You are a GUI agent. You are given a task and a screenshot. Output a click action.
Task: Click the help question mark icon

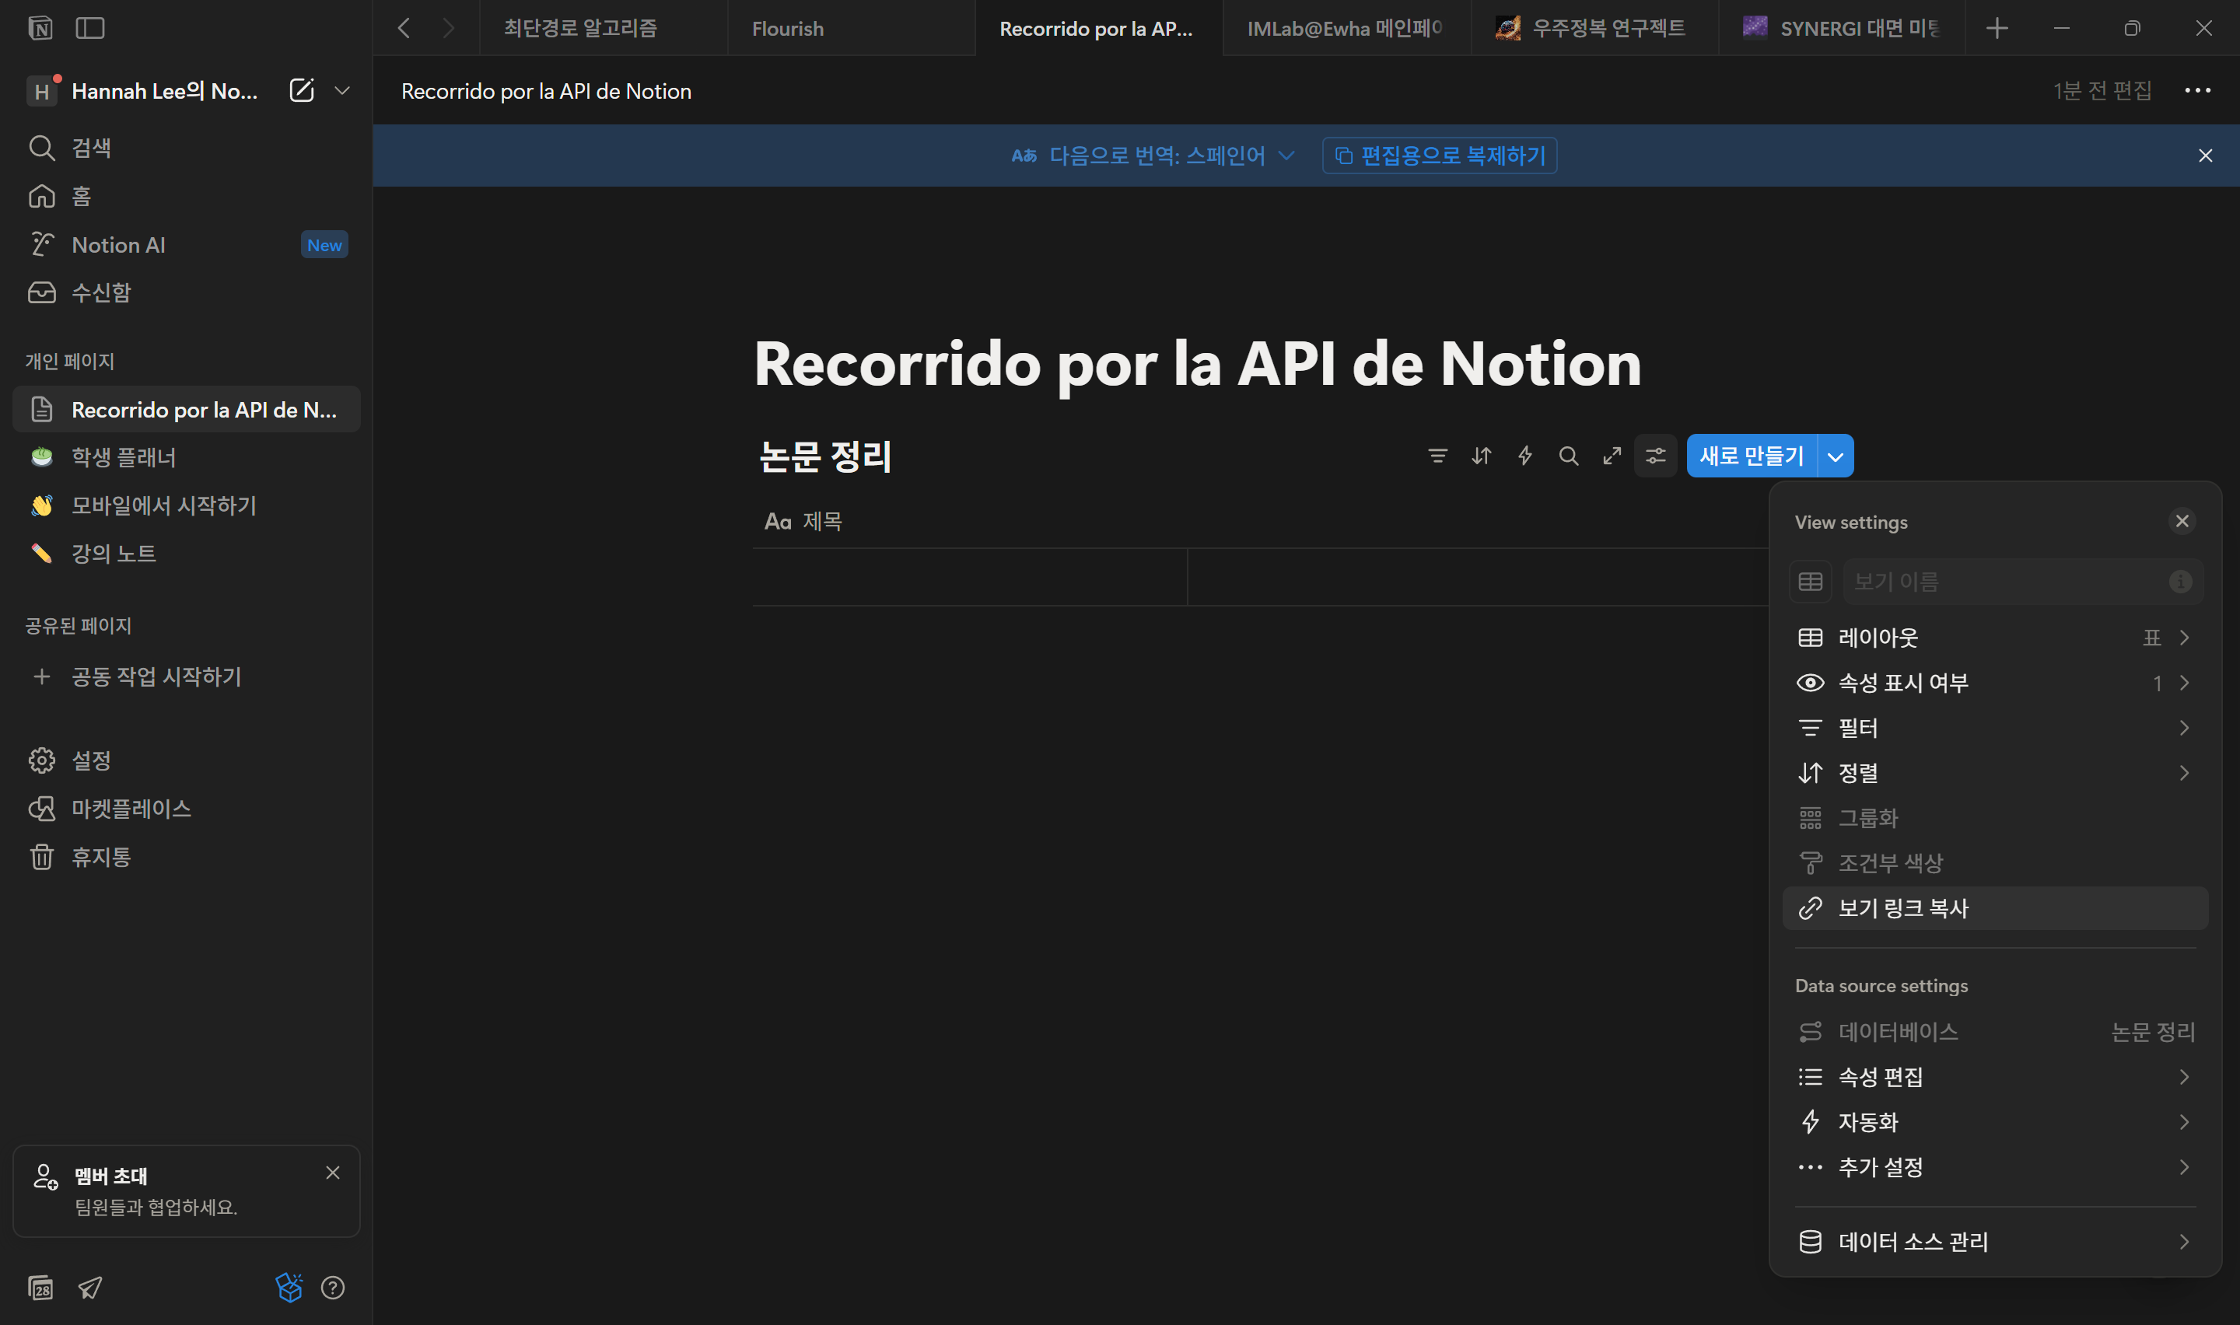pos(333,1288)
